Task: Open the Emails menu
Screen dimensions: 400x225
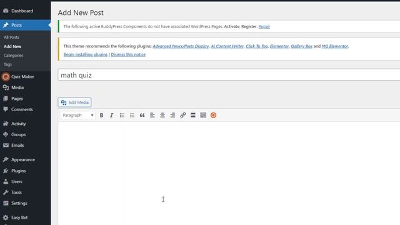Action: (x=17, y=146)
